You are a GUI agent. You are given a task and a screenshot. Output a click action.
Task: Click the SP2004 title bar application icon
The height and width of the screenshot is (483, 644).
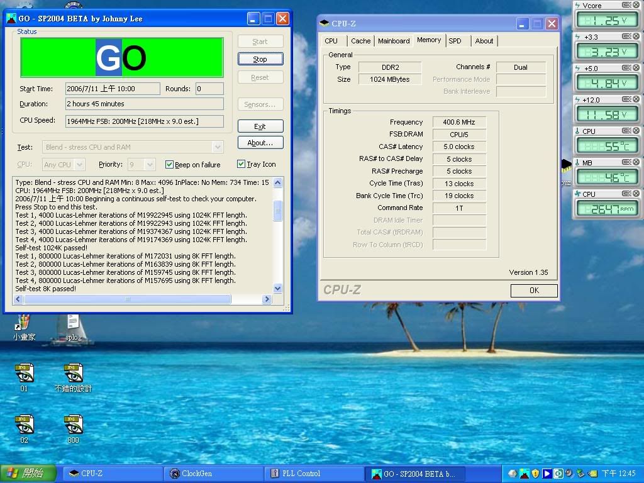(x=11, y=18)
